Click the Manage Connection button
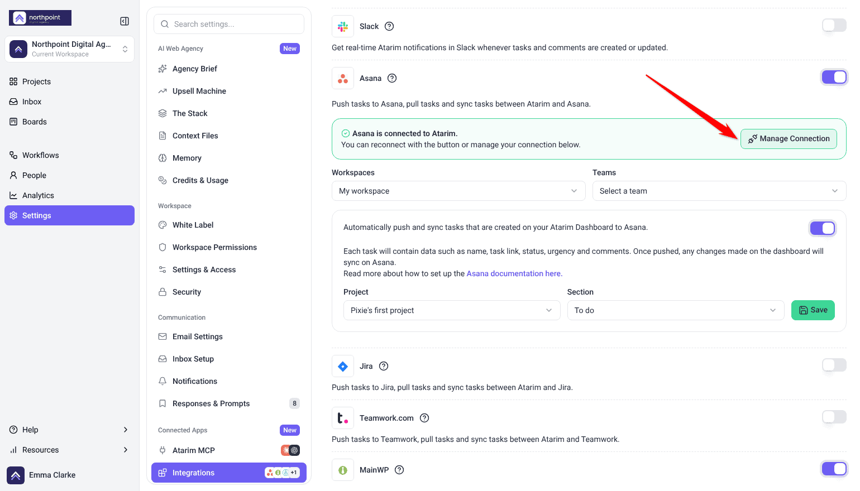This screenshot has height=491, width=860. pos(789,139)
